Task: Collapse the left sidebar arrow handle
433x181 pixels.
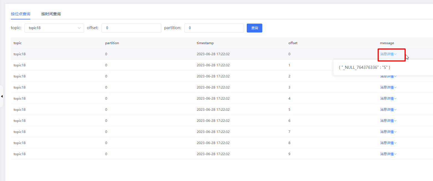Action: [x=2, y=96]
